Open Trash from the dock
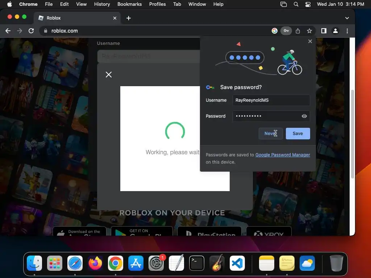 337,263
